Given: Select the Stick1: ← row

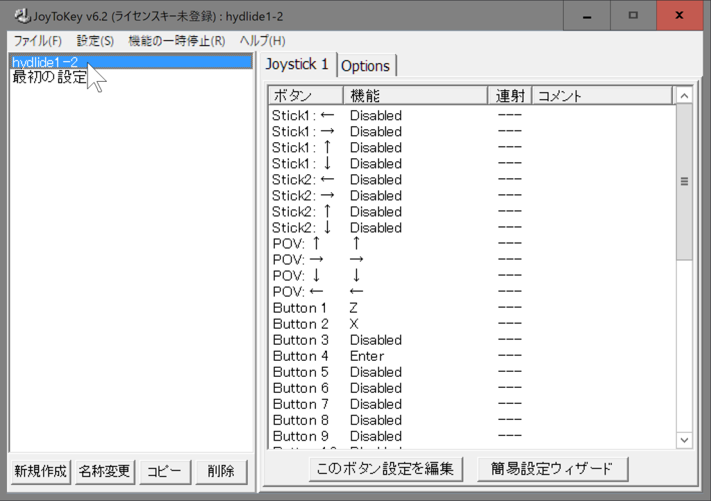Looking at the screenshot, I should (471, 115).
